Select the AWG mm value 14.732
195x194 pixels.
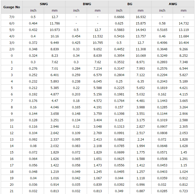click(183, 23)
